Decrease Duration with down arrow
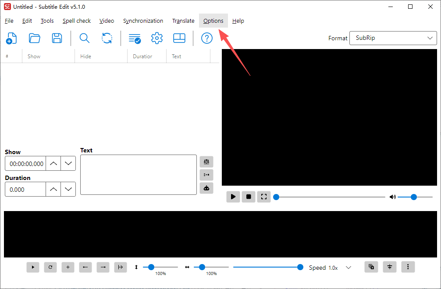441x289 pixels. point(68,189)
